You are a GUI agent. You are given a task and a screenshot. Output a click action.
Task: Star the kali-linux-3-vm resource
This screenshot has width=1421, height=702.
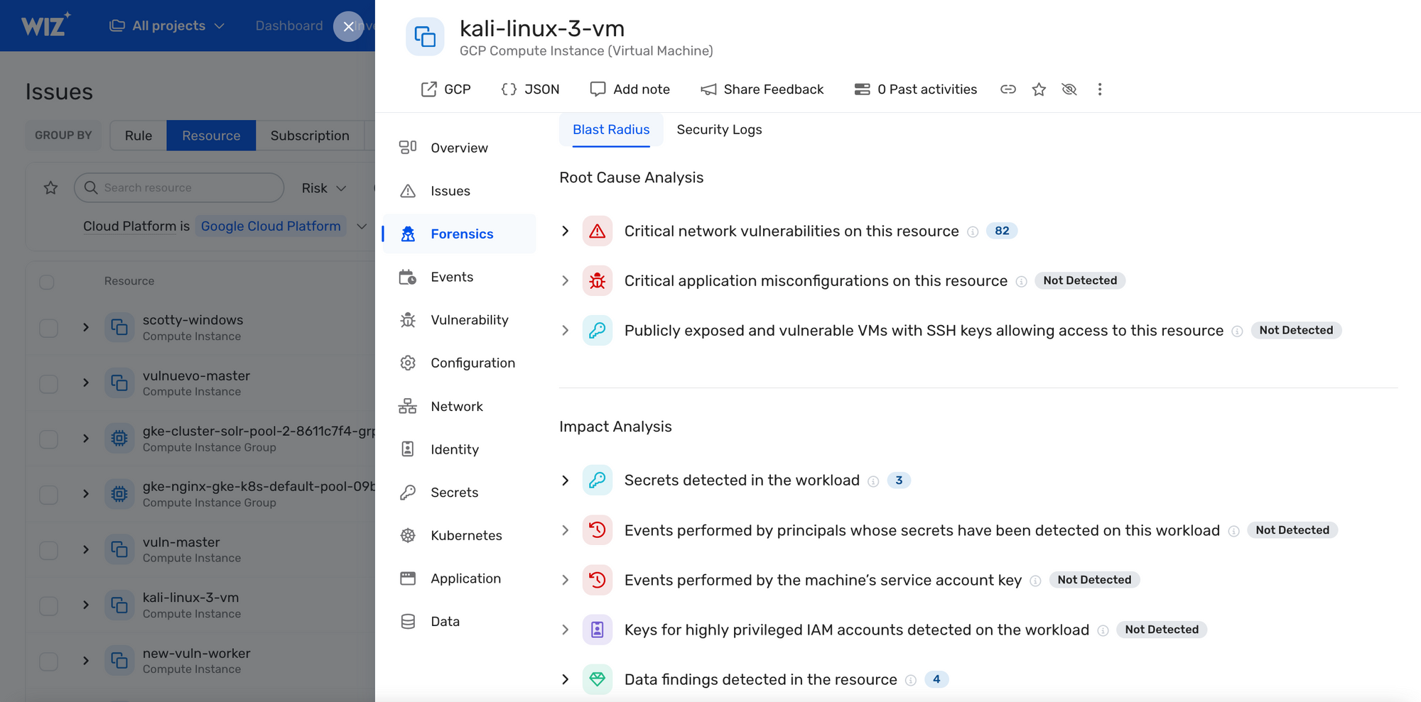click(1039, 89)
